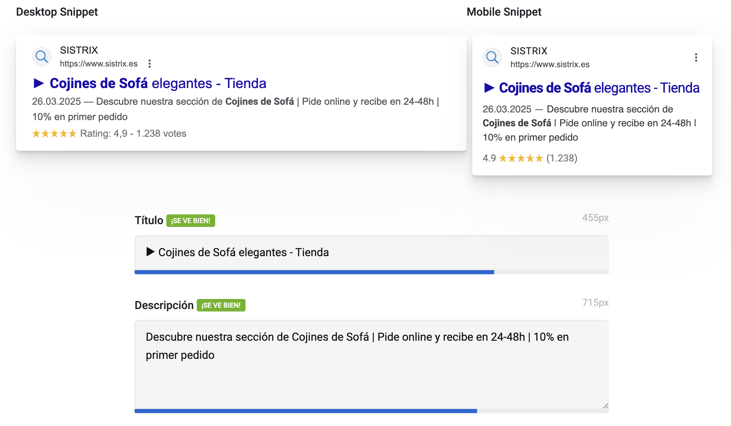Click the gold star rating in desktop snippet
This screenshot has height=426, width=731.
coord(54,134)
